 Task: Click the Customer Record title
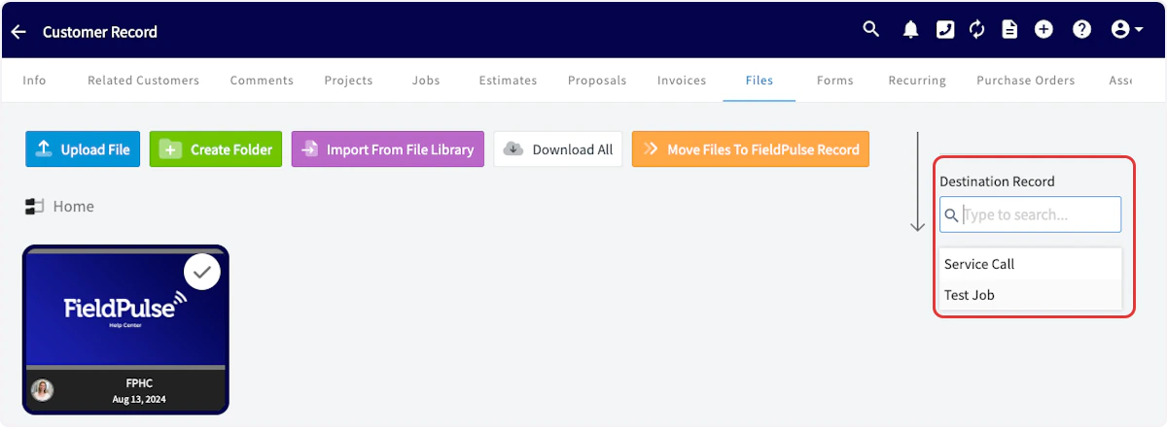click(100, 32)
